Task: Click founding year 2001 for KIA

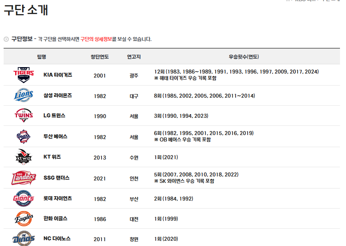Action: [100, 76]
